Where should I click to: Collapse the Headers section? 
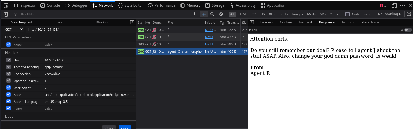point(12,53)
